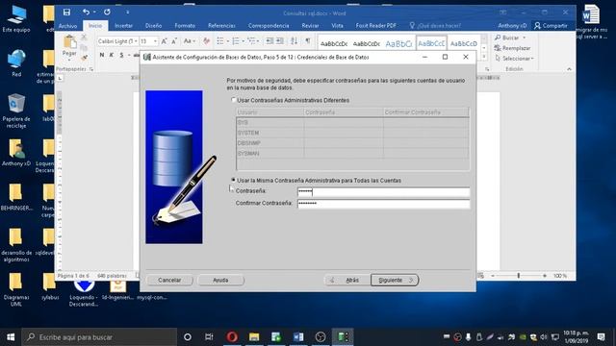Screen dimensions: 616x346
Task: Click the increase indent icon in Word
Action: [280, 41]
